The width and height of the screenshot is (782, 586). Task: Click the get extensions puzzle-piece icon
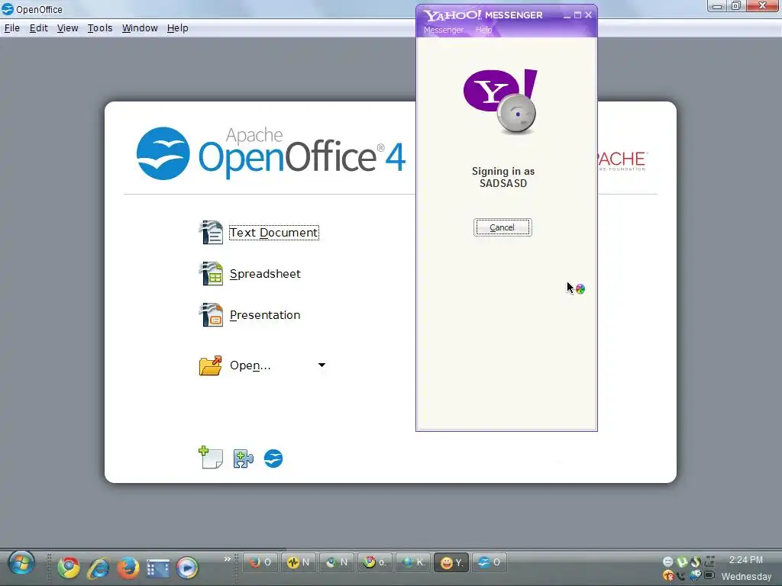(243, 459)
